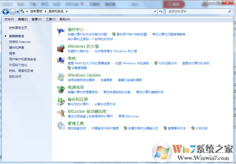
Task: Open the 文件(F) menu
Action: (9, 19)
